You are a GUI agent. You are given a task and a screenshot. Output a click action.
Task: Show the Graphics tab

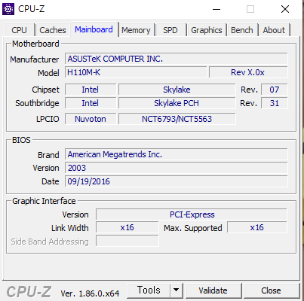pyautogui.click(x=207, y=30)
